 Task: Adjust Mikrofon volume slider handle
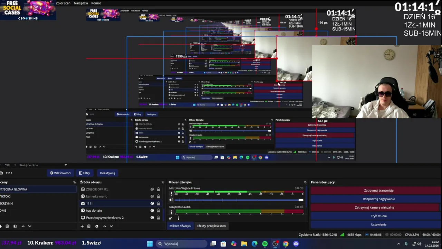(301, 200)
